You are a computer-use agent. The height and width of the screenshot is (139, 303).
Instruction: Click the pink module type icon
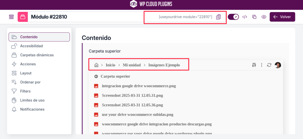coord(23,17)
